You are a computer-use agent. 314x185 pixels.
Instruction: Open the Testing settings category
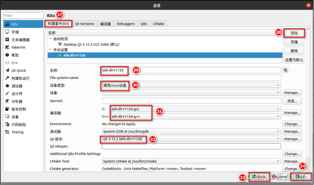pos(23,132)
